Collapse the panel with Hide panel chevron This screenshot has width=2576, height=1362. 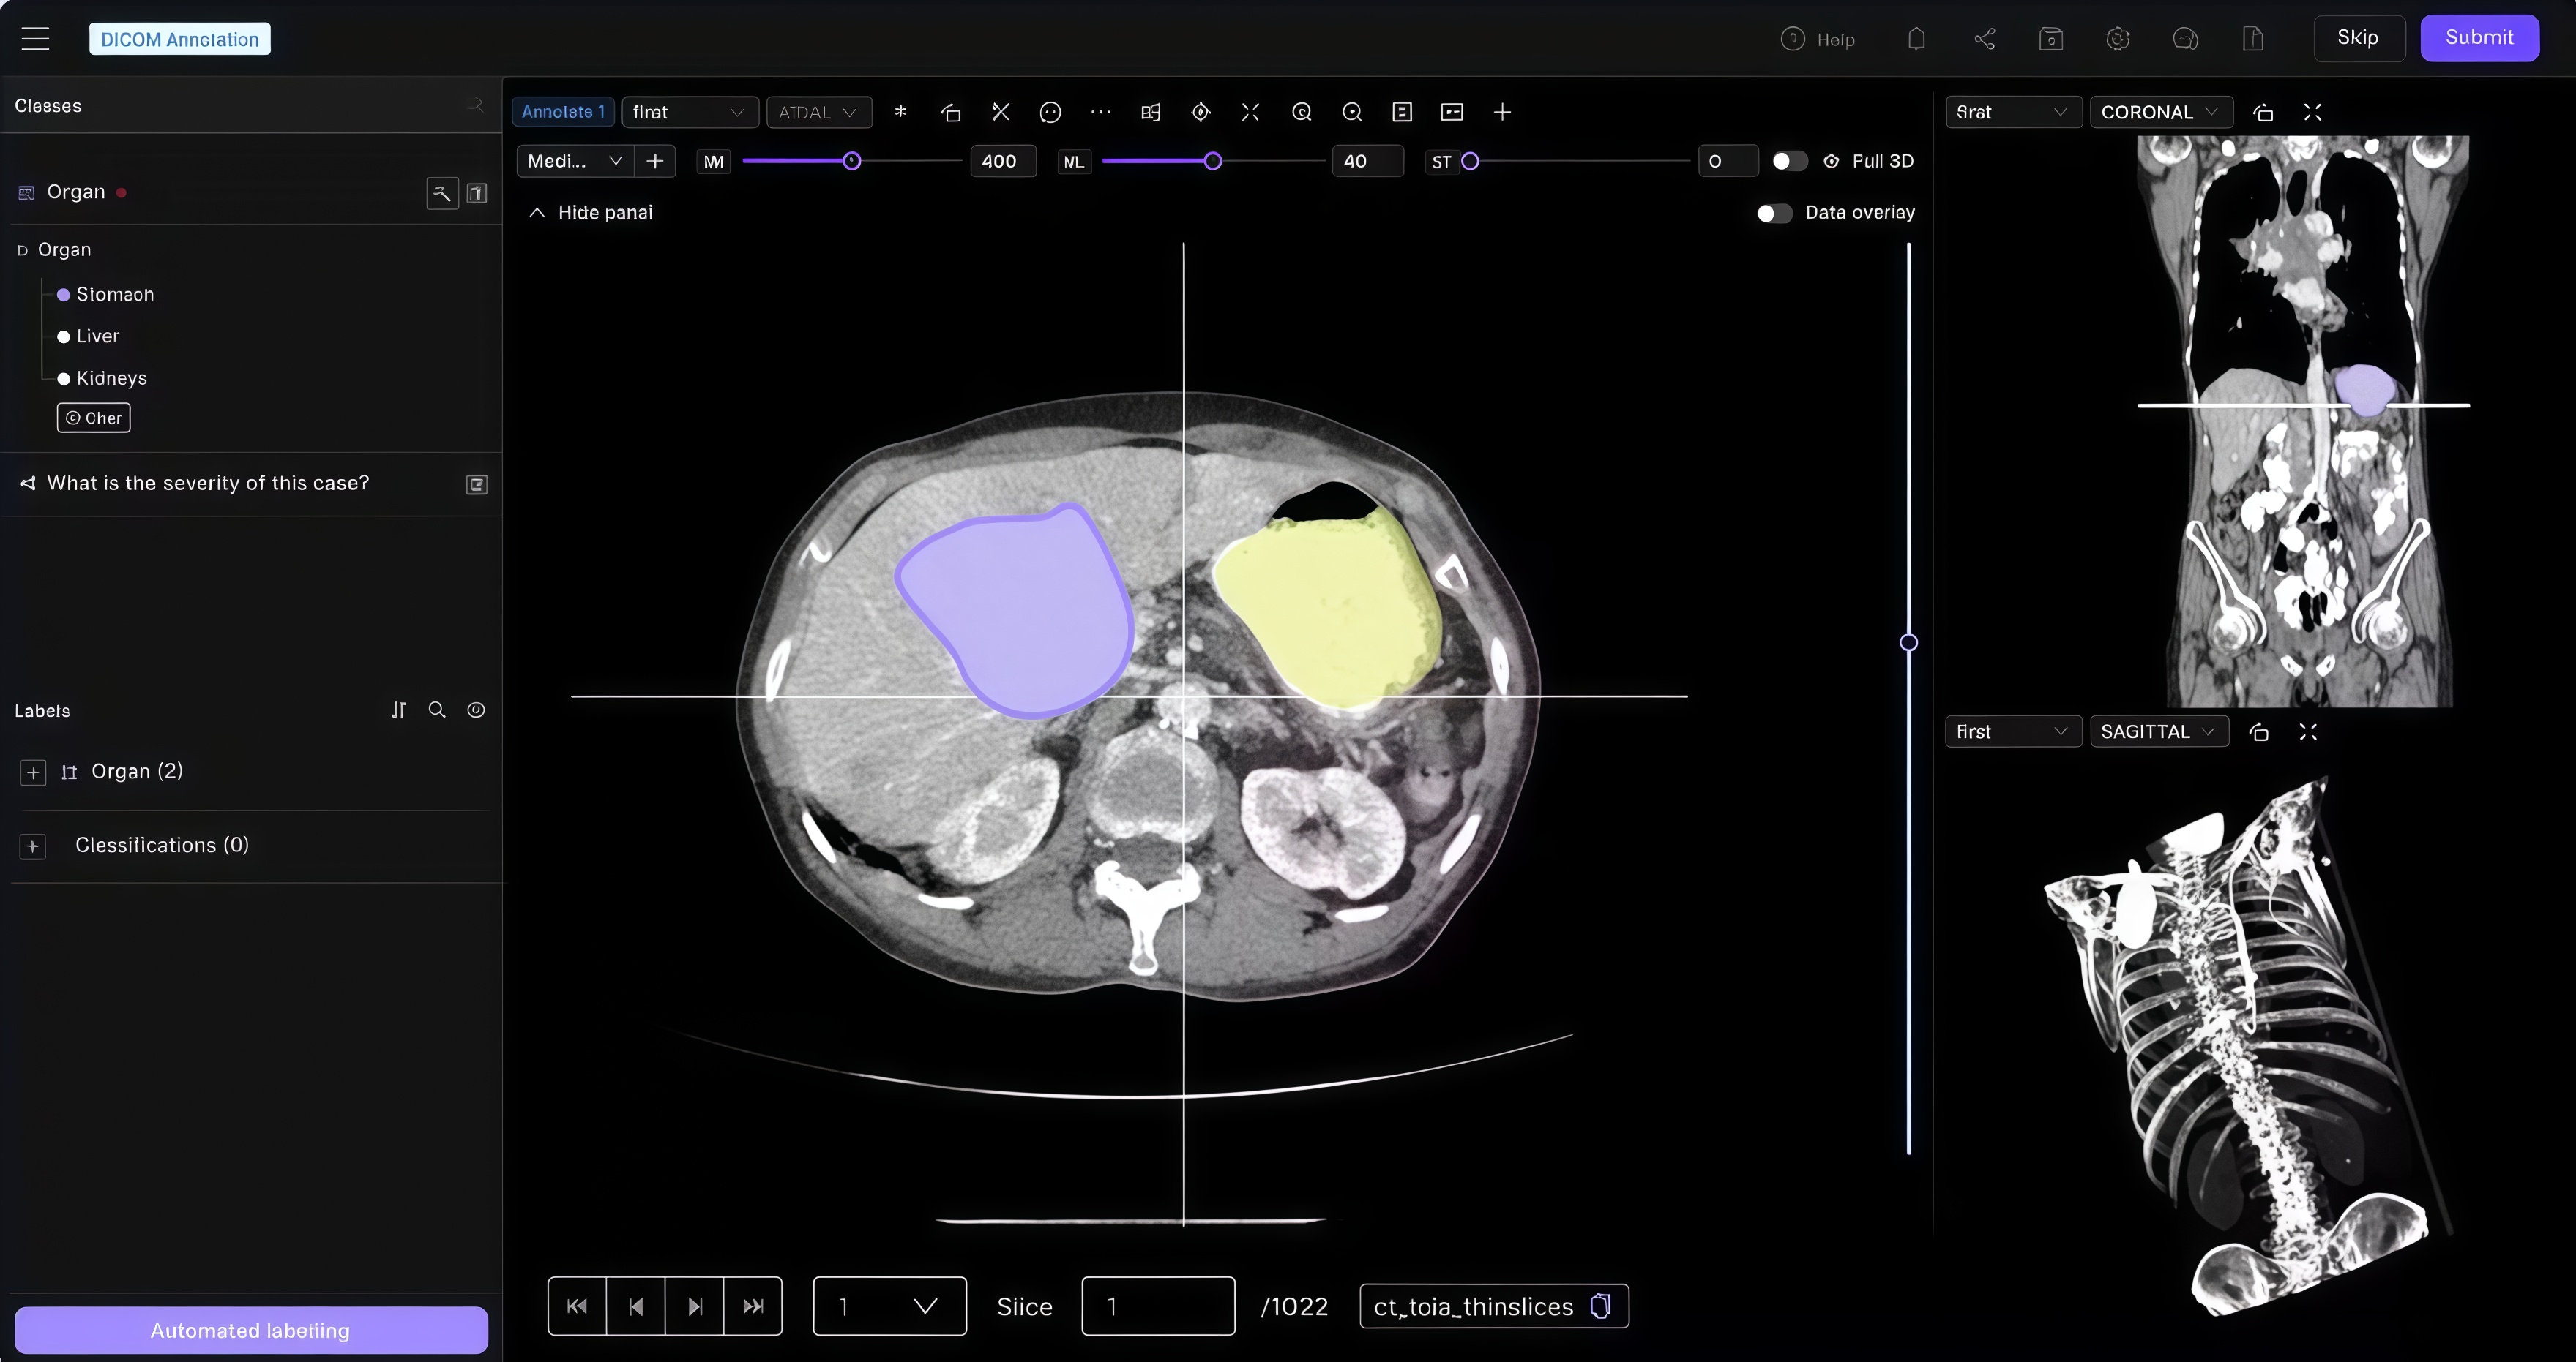pyautogui.click(x=537, y=213)
